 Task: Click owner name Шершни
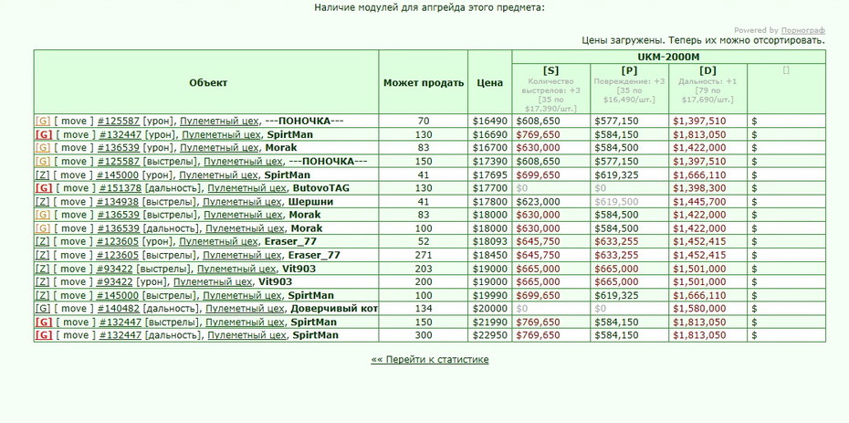(x=310, y=202)
